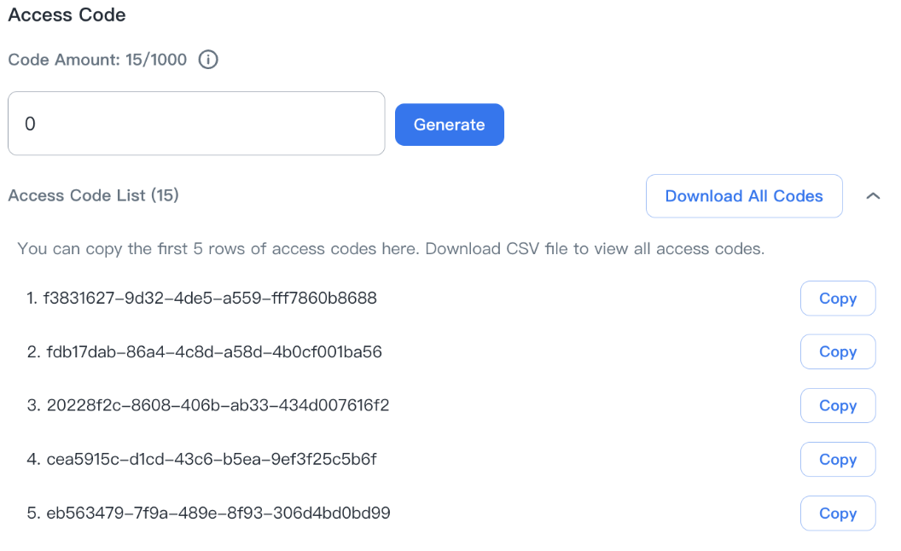Select the Code Amount 15/1000 label

pos(96,60)
